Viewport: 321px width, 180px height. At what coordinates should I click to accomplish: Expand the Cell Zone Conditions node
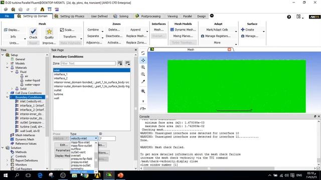tap(7, 93)
